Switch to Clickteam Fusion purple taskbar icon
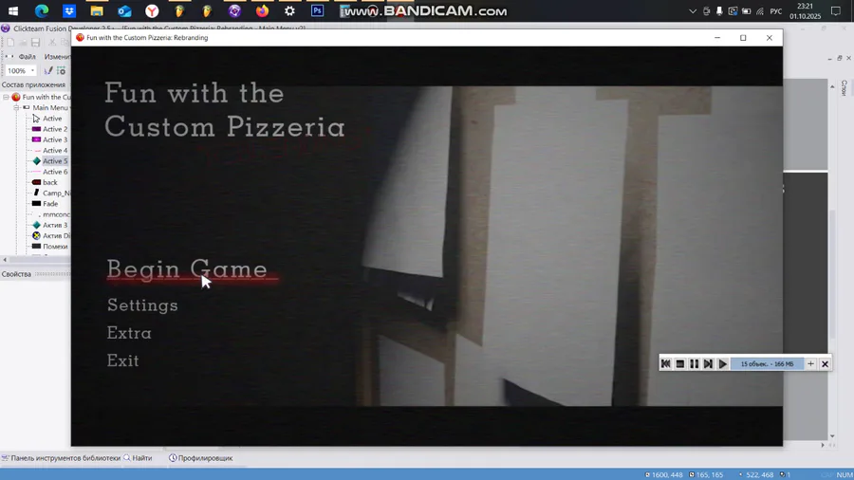Image resolution: width=854 pixels, height=480 pixels. [x=234, y=10]
